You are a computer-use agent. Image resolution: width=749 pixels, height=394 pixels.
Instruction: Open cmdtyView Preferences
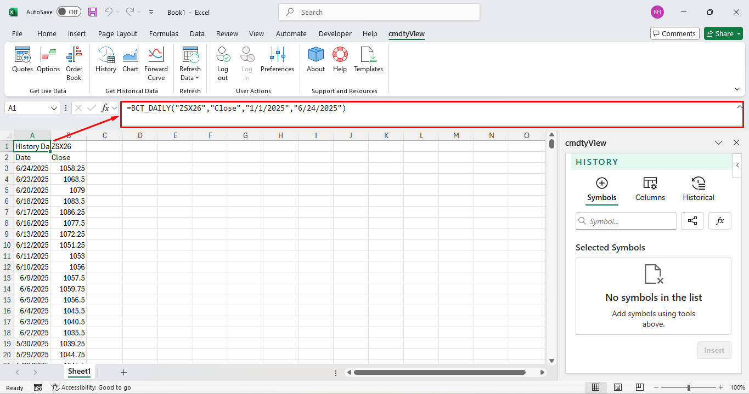tap(277, 59)
